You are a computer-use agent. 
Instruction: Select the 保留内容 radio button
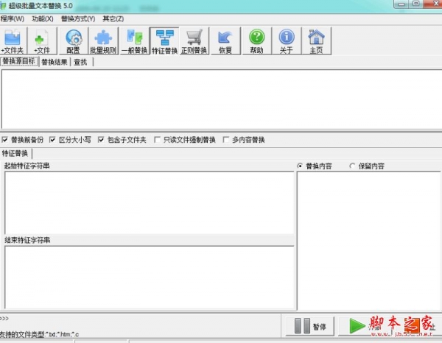[x=352, y=166]
